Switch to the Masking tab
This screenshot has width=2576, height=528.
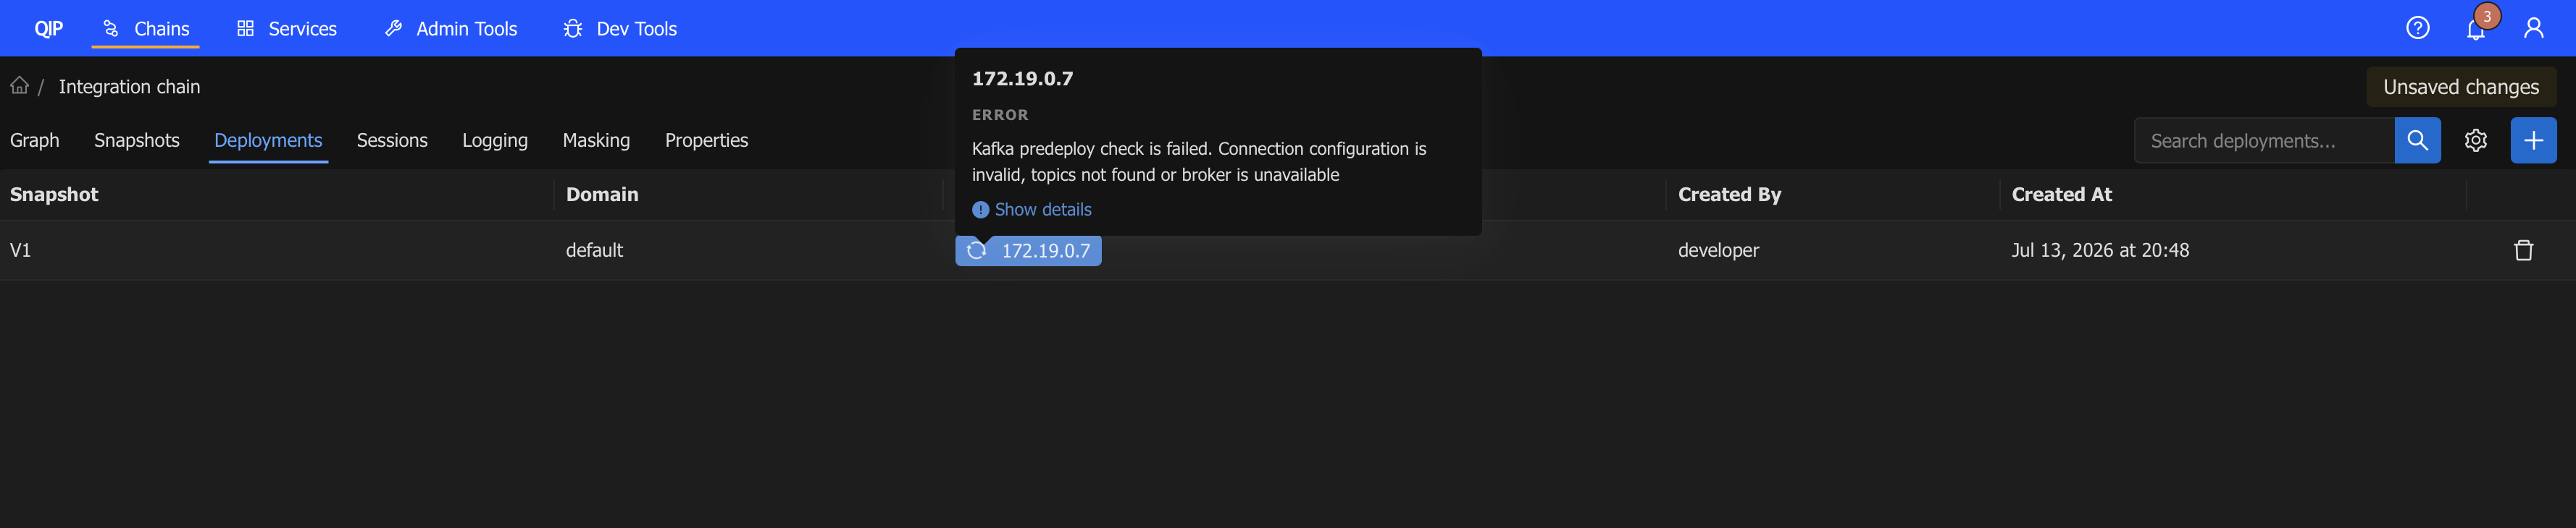coord(596,141)
